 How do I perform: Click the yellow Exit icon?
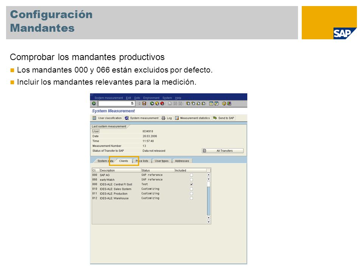coord(157,104)
